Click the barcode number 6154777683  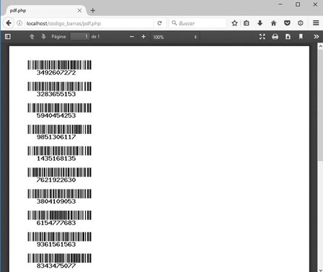click(x=56, y=222)
